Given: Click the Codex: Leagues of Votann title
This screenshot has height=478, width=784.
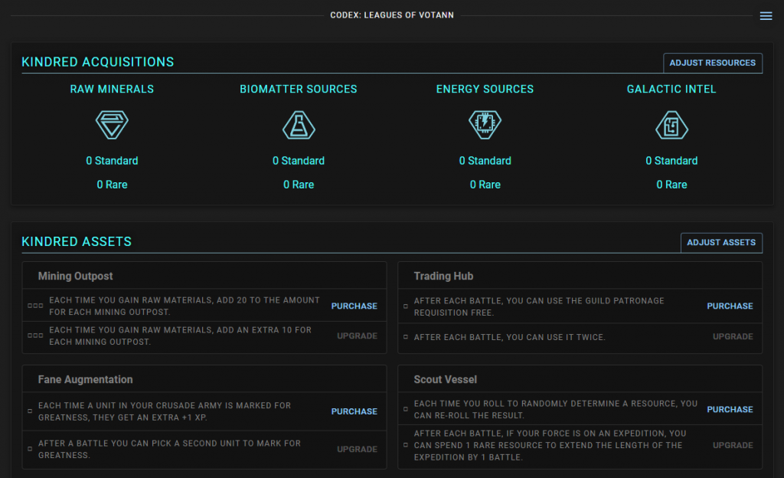Looking at the screenshot, I should [x=391, y=15].
